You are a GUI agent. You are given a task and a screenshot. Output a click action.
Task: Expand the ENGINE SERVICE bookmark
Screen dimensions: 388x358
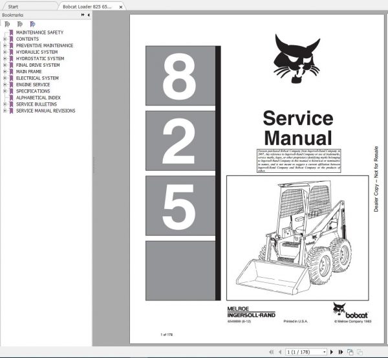point(5,85)
